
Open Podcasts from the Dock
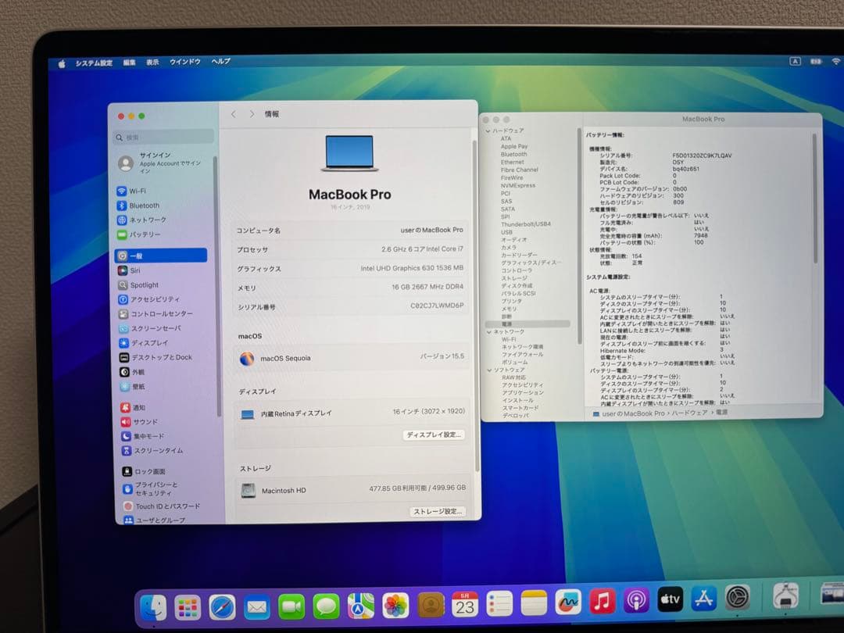(x=635, y=600)
